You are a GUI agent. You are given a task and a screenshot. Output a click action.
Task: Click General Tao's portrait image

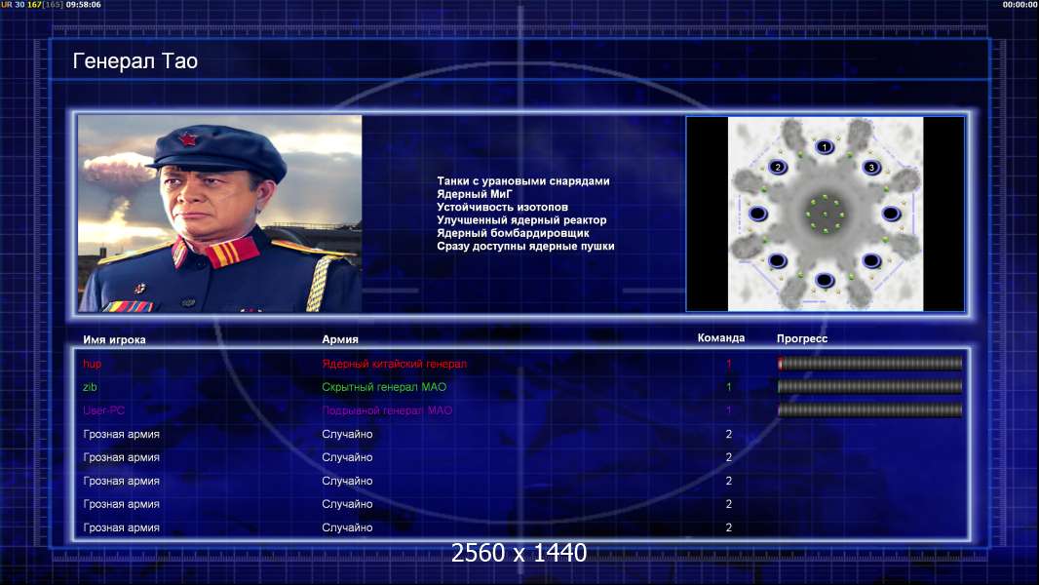pos(219,214)
